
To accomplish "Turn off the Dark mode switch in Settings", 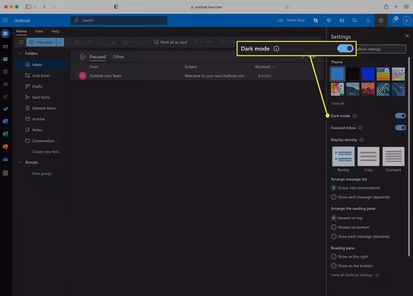I will click(400, 116).
